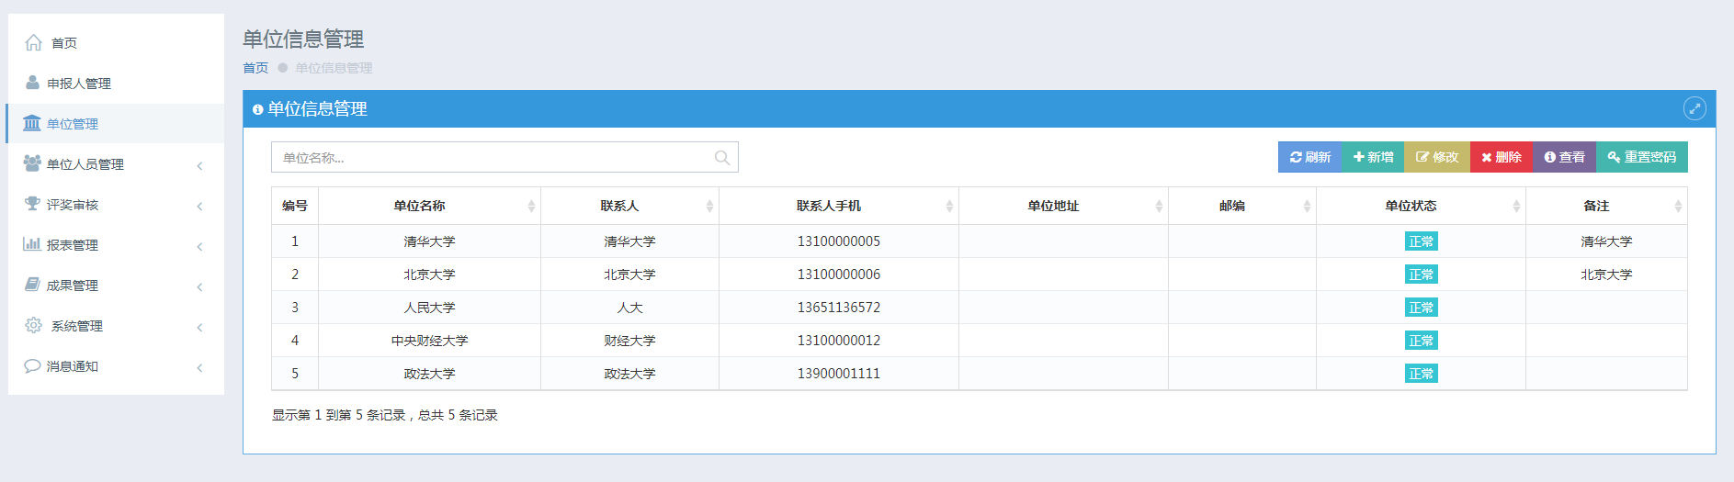
Task: Click phone number 13100000006
Action: (x=839, y=275)
